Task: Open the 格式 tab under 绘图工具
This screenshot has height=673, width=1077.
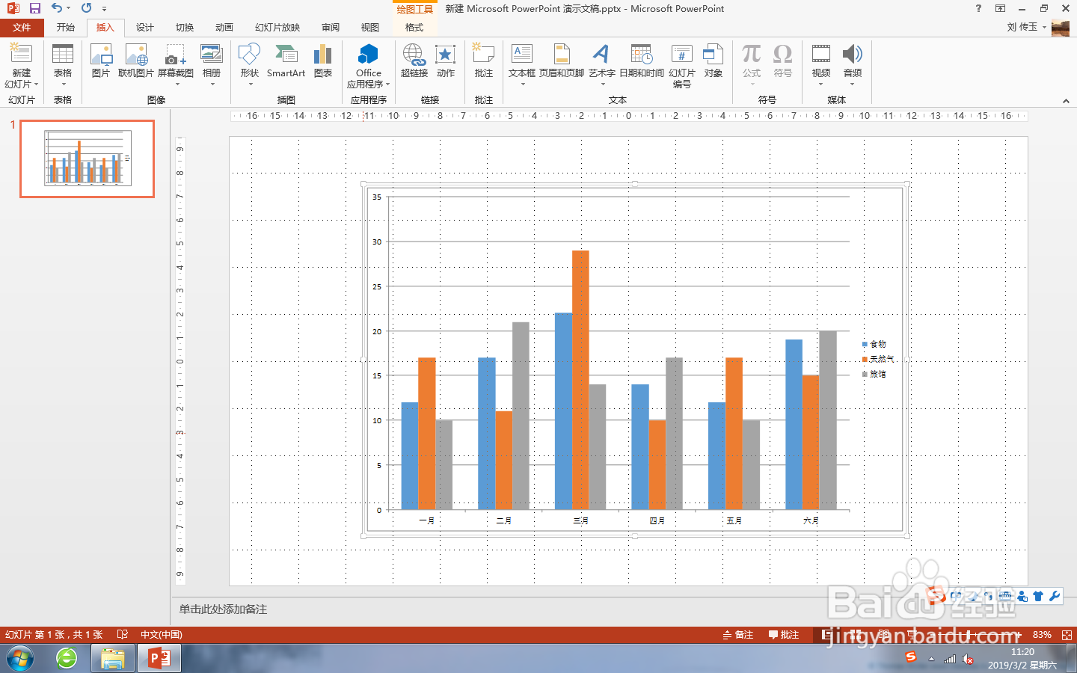Action: tap(414, 28)
